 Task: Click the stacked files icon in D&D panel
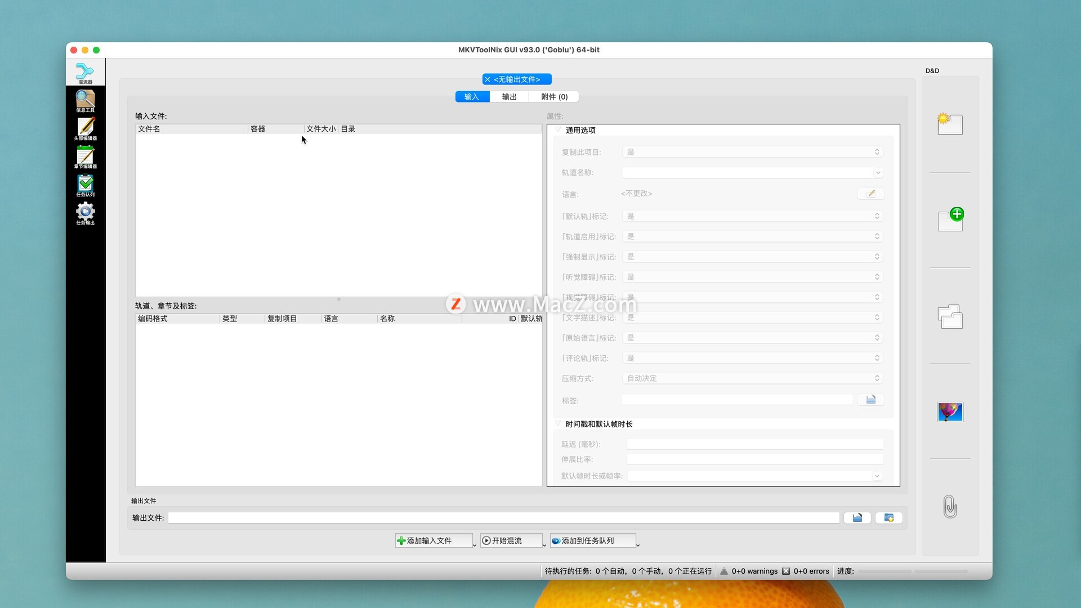(950, 316)
